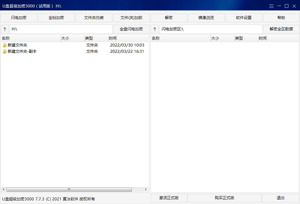The height and width of the screenshot is (204, 300).
Task: Click the up-navigation arrow on left panel
Action: (5, 29)
